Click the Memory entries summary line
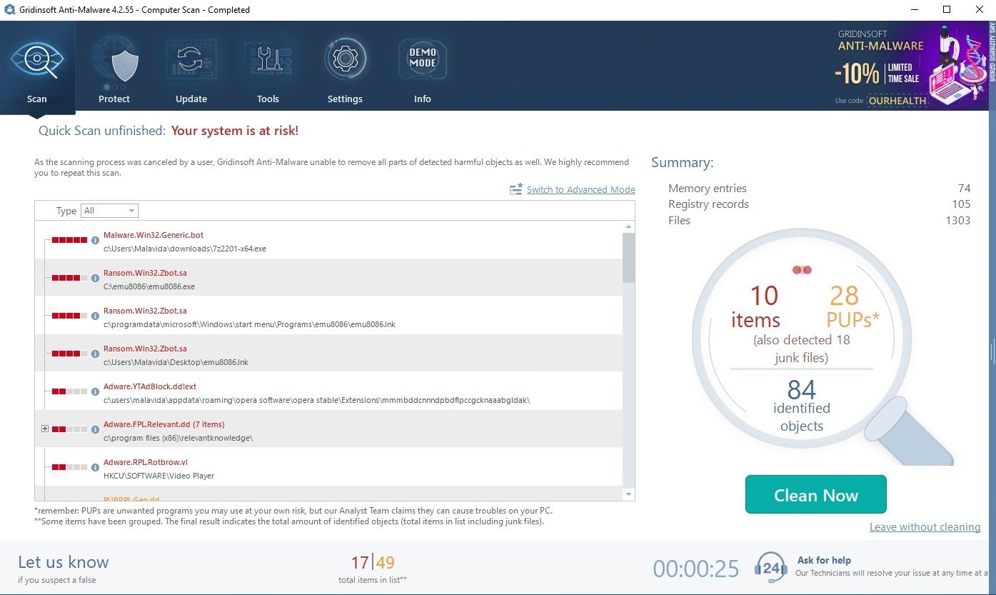The width and height of the screenshot is (996, 595). click(x=819, y=189)
